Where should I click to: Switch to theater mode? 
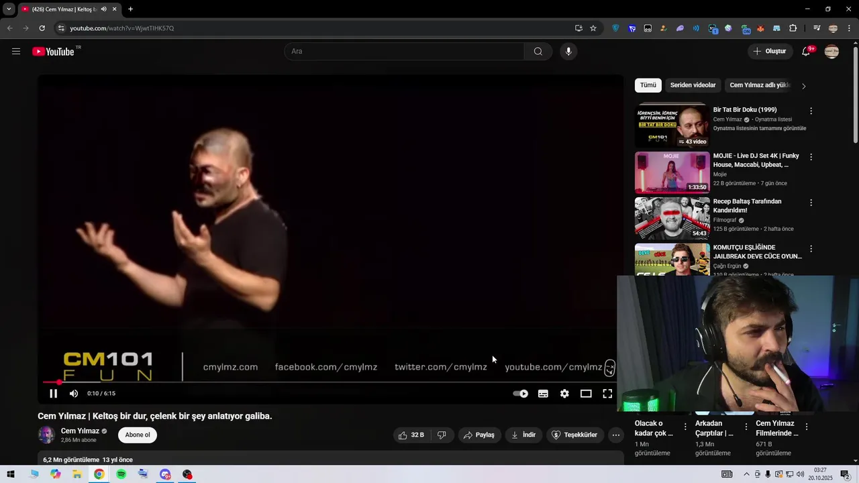click(586, 394)
